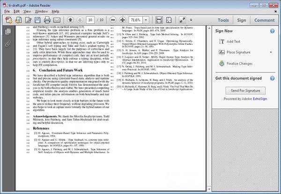The height and width of the screenshot is (194, 281).
Task: Click the 'Acknowledgements.' bold text
Action: coord(45,116)
